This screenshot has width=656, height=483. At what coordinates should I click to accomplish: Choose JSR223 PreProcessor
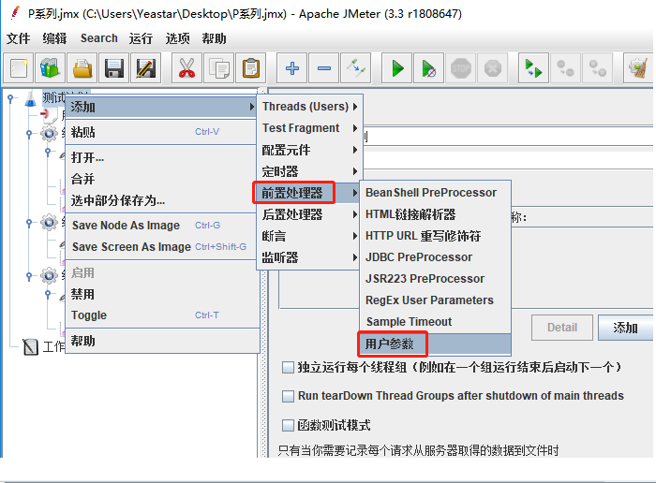coord(436,279)
